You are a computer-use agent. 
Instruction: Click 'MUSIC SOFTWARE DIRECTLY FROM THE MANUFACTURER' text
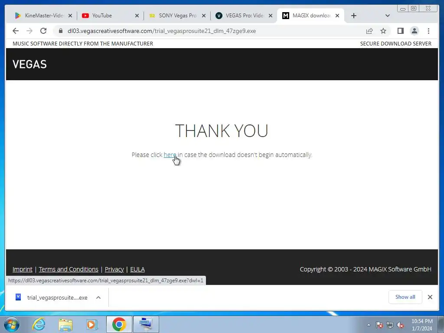coord(83,44)
